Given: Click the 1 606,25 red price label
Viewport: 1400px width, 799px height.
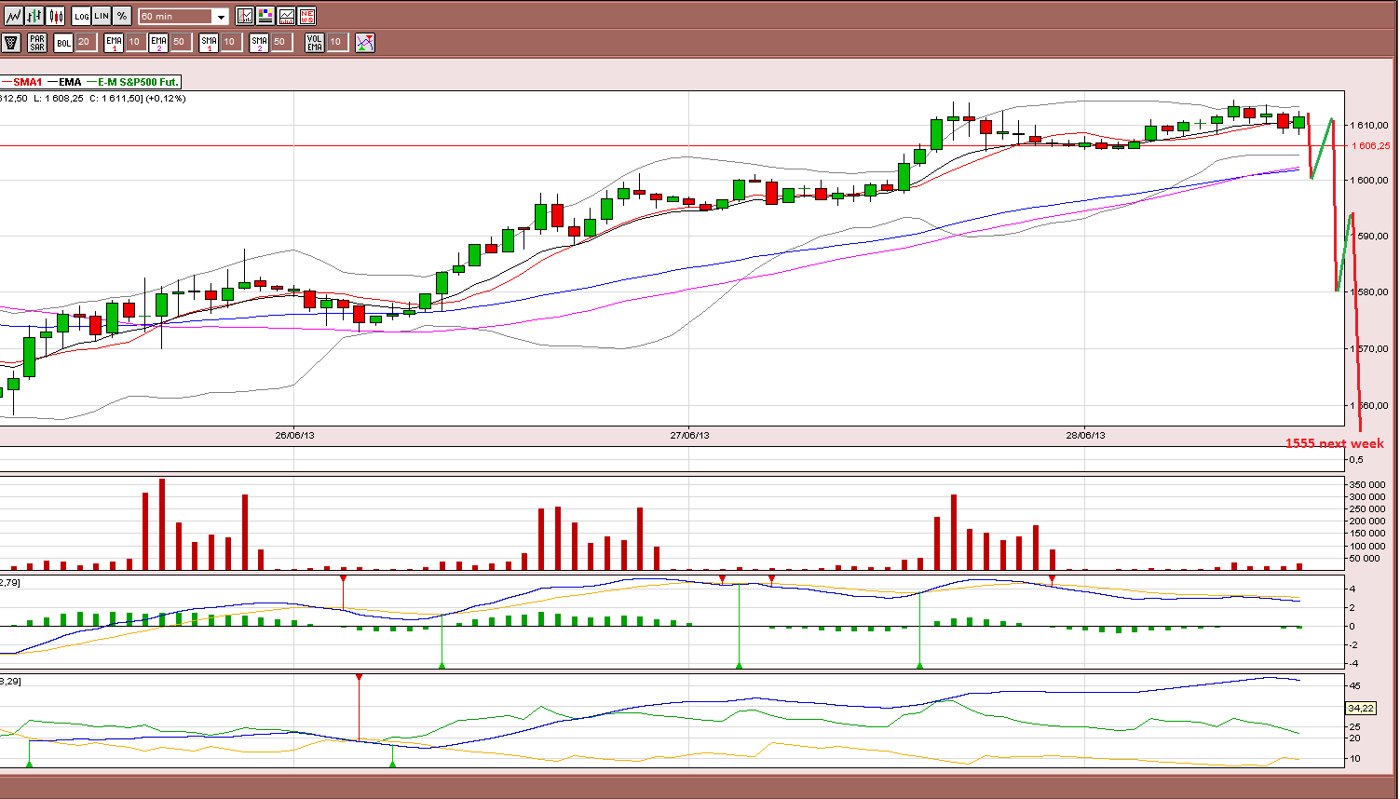Looking at the screenshot, I should click(1370, 145).
